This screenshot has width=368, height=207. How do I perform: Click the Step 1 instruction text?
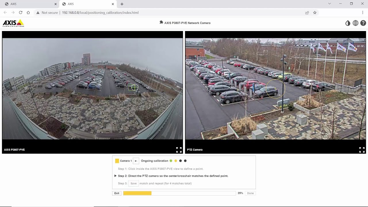tap(160, 169)
